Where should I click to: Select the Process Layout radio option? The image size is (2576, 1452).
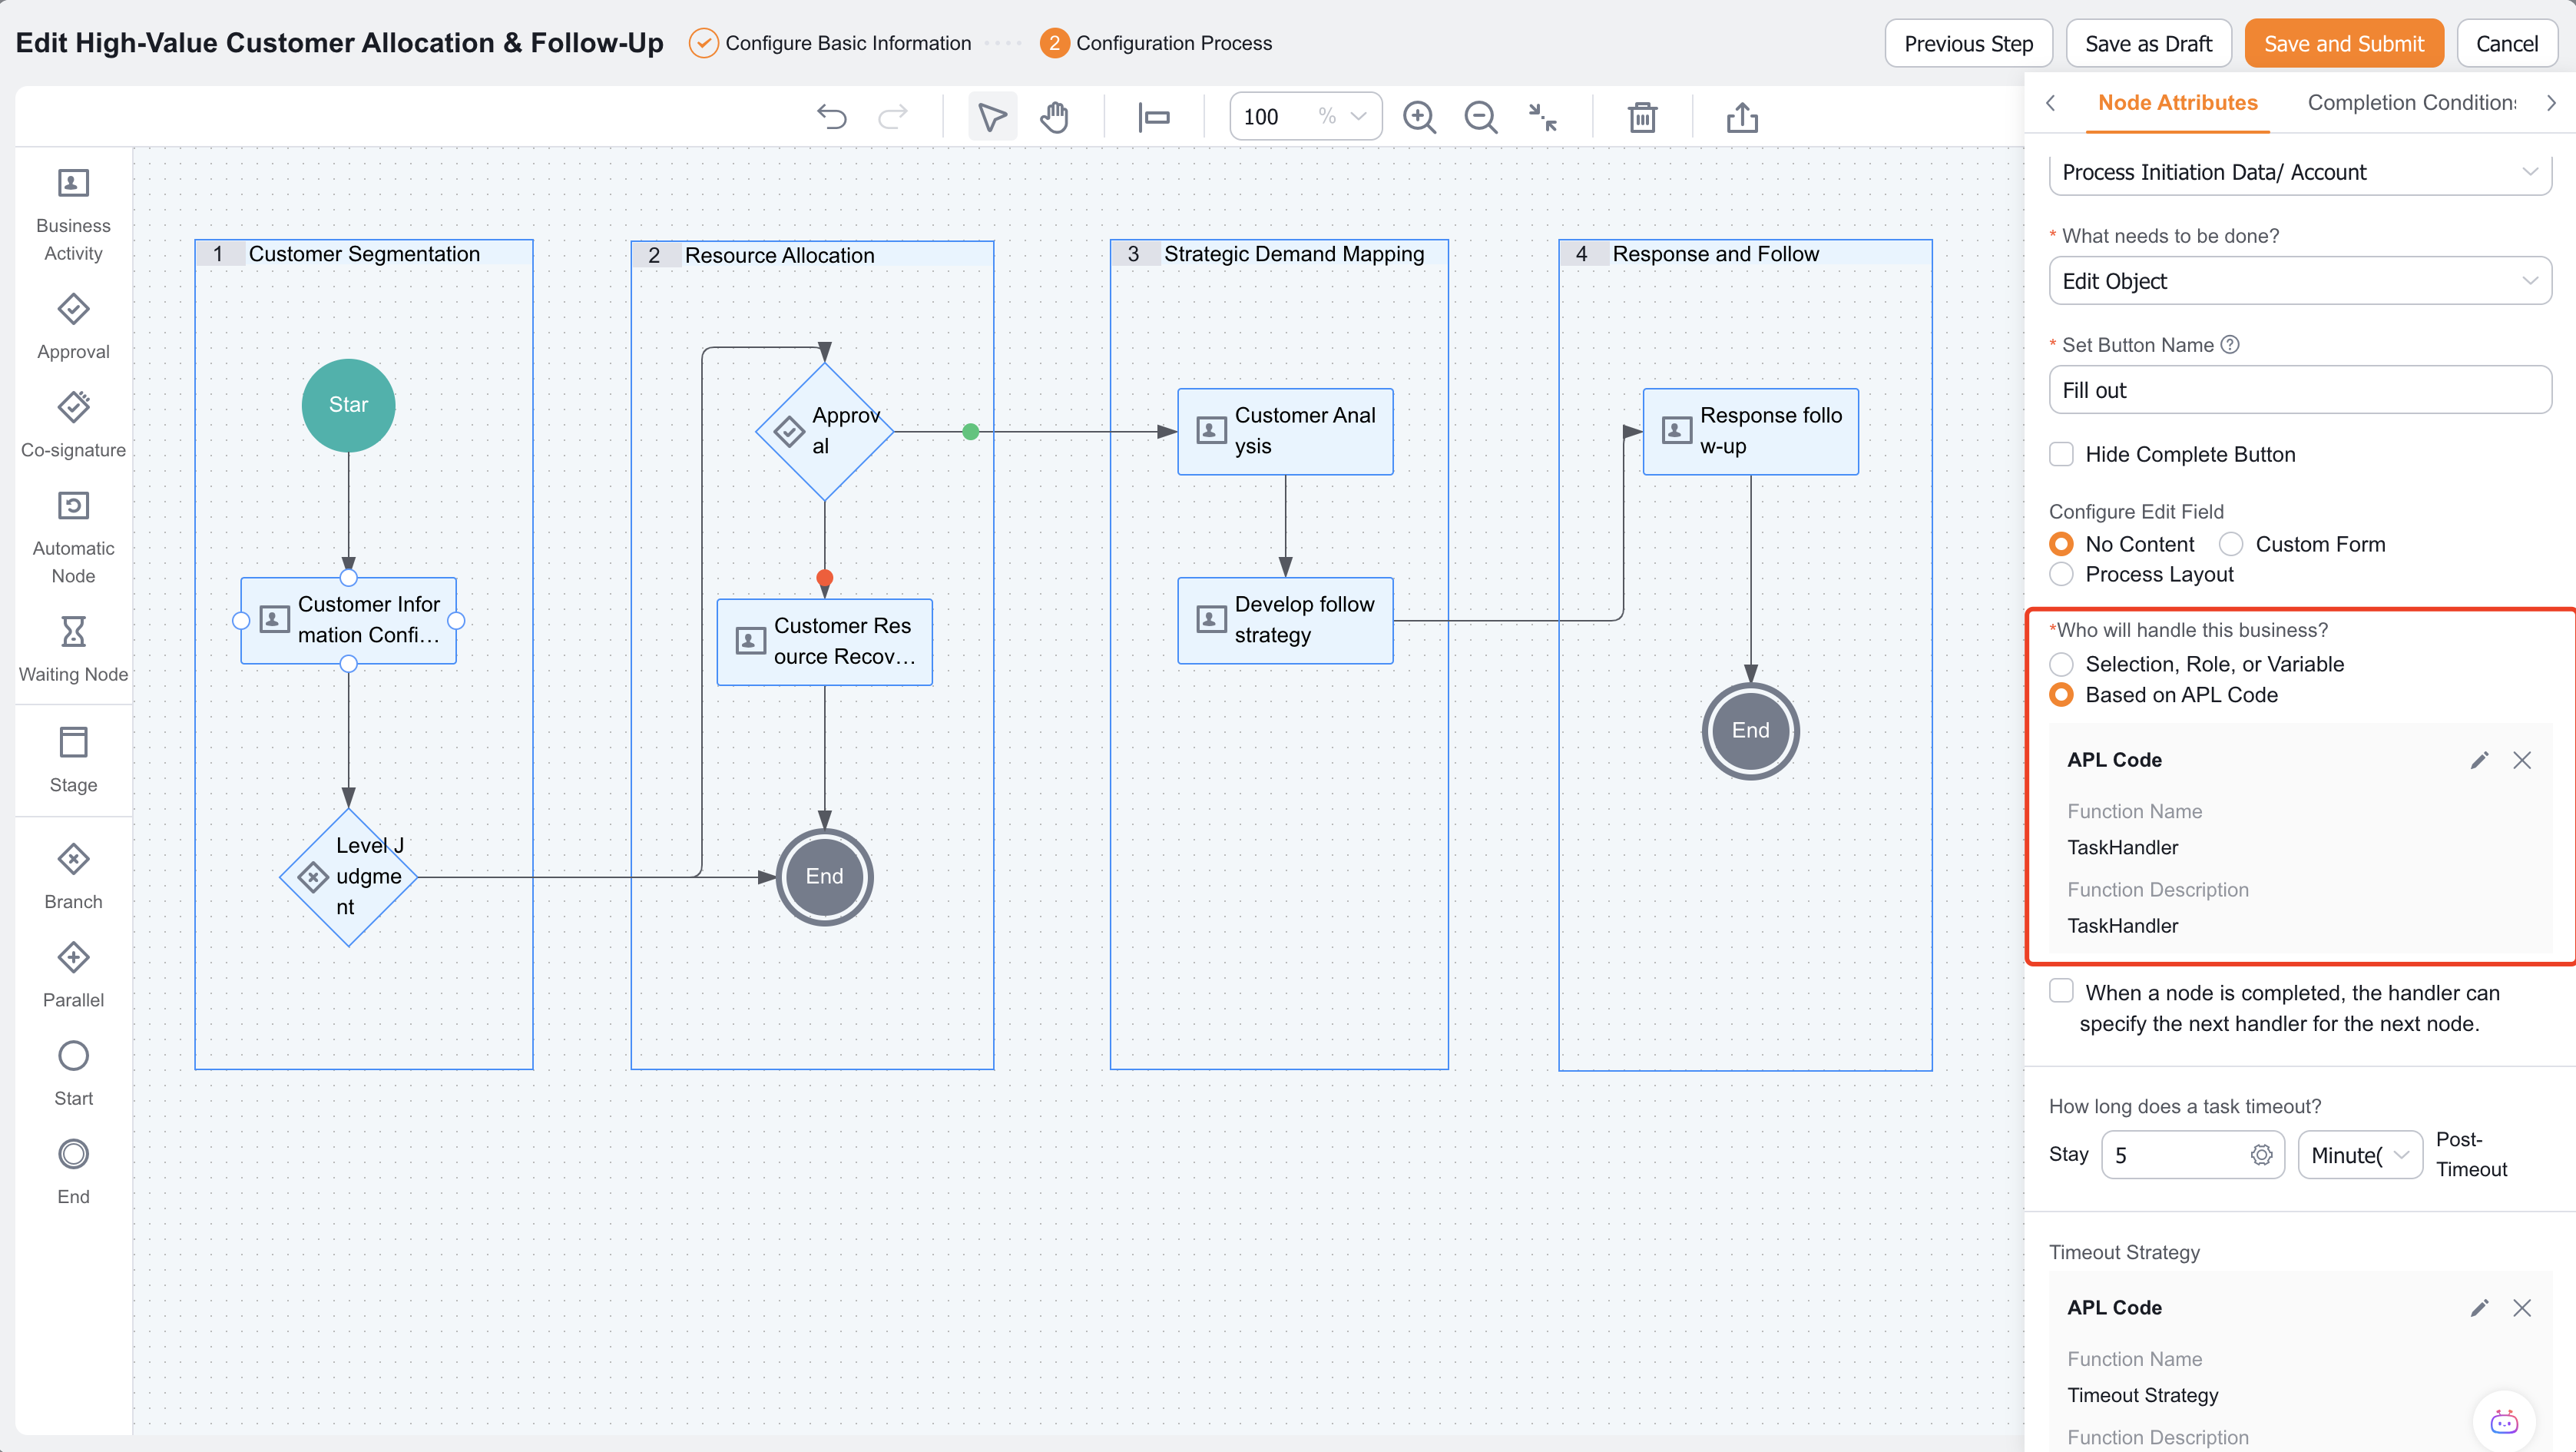pyautogui.click(x=2061, y=574)
